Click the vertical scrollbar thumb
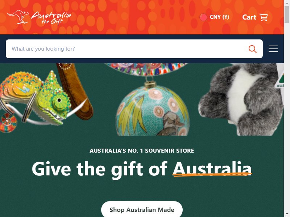 [x=287, y=14]
